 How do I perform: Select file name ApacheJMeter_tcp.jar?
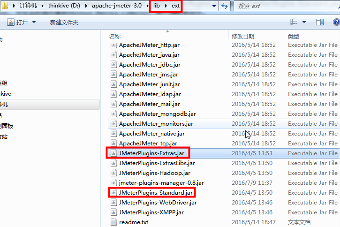pyautogui.click(x=148, y=144)
